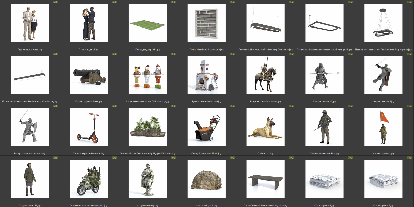Pick the knight with spear thumbnail
Image resolution: width=414 pixels, height=207 pixels.
pyautogui.click(x=324, y=75)
